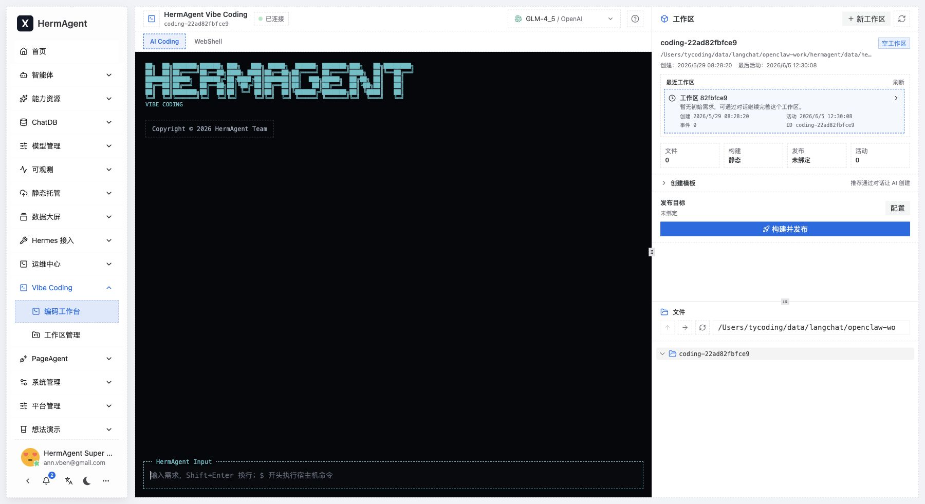
Task: Focus the HermAgent Input field
Action: (393, 475)
